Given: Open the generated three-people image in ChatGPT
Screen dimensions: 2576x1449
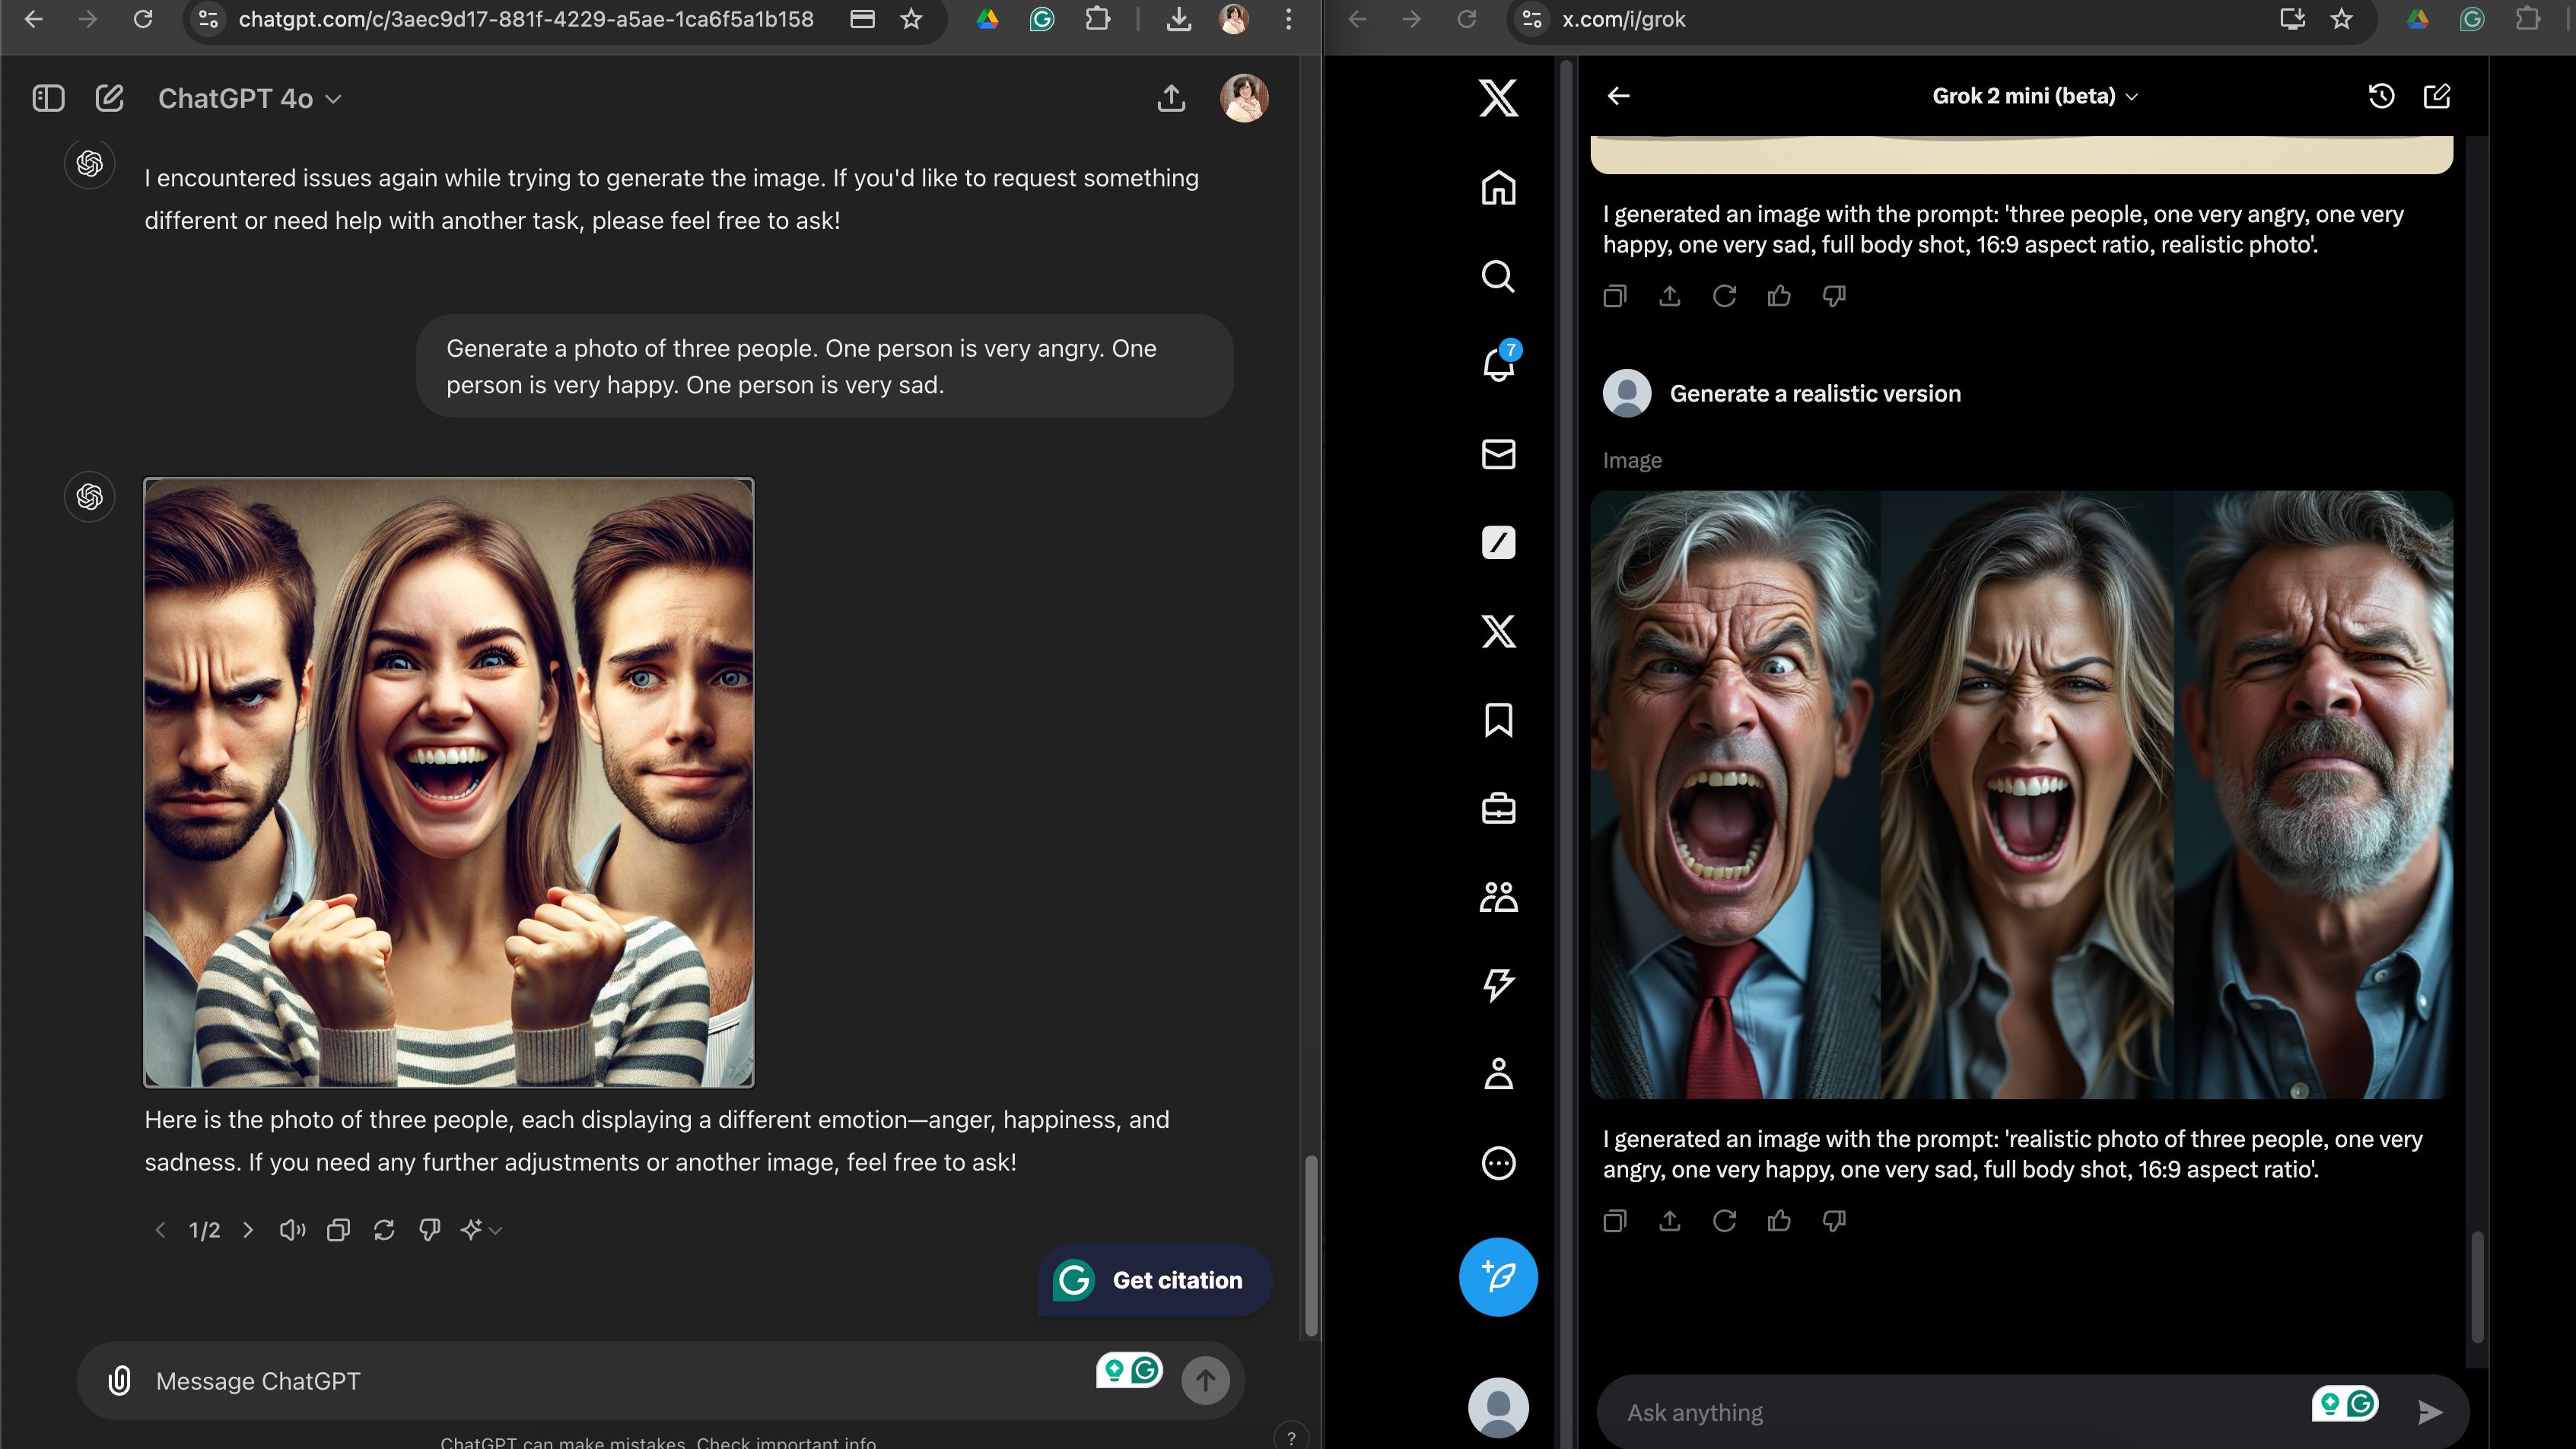Looking at the screenshot, I should [x=449, y=782].
